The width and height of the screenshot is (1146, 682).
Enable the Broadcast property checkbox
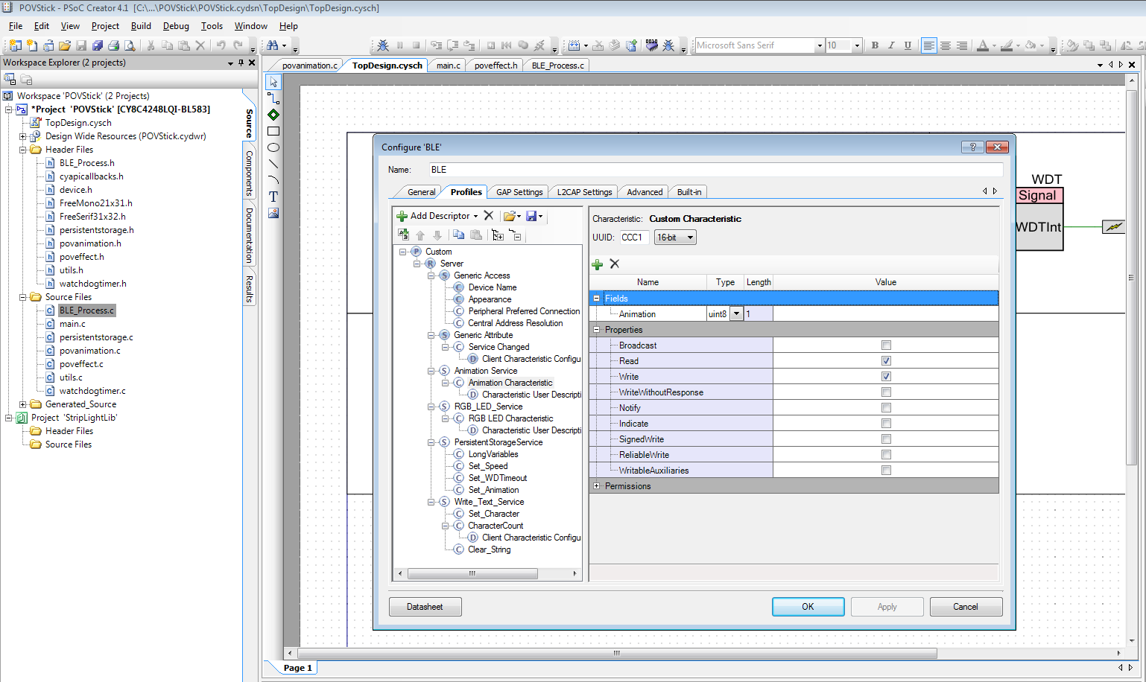click(x=886, y=345)
